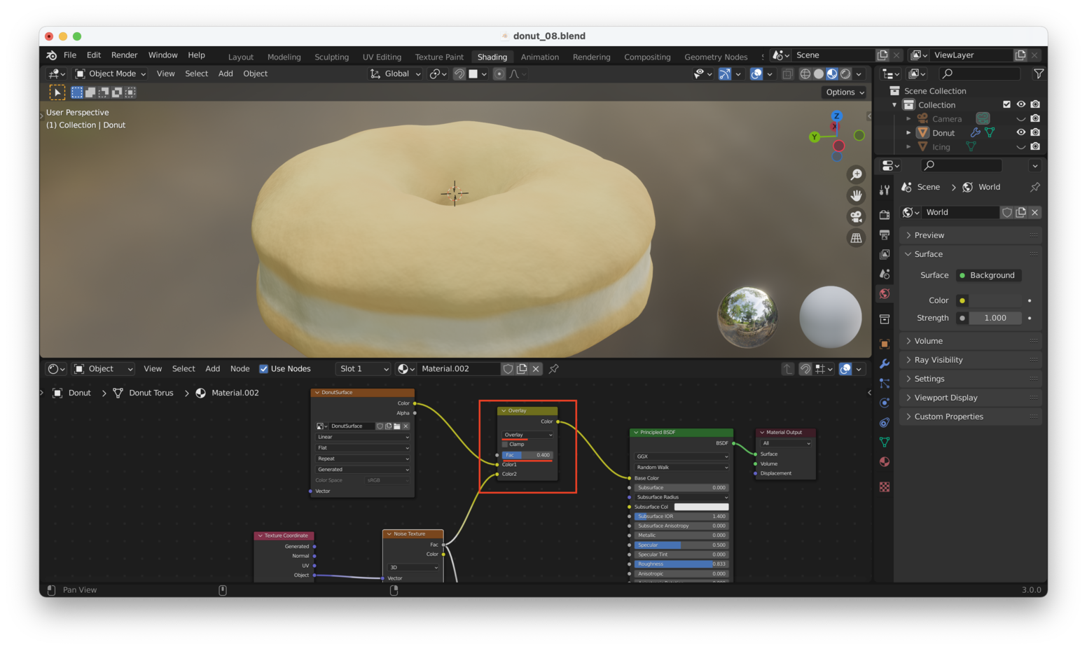Image resolution: width=1087 pixels, height=649 pixels.
Task: Open the Modifier wrench properties tab
Action: click(885, 363)
